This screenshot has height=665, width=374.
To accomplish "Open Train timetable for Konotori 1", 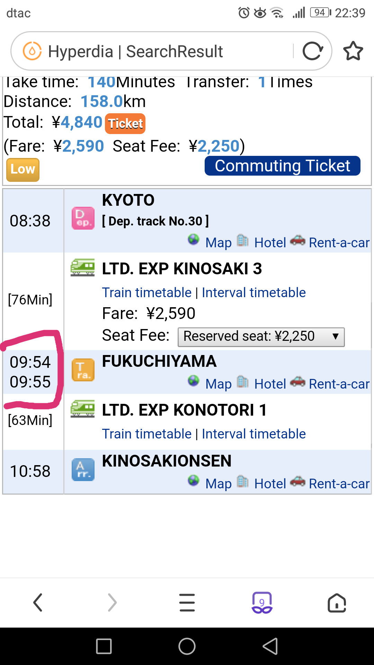I will (147, 434).
